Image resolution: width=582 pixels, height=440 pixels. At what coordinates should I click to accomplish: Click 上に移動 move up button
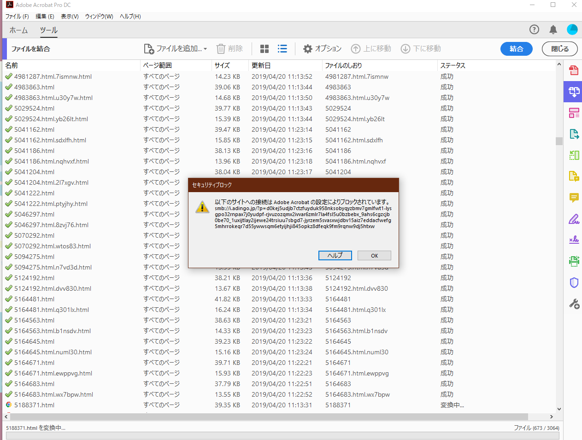[371, 48]
